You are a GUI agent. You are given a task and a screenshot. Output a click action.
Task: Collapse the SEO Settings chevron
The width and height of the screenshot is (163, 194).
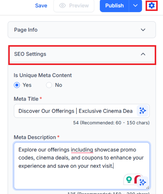[x=143, y=54]
